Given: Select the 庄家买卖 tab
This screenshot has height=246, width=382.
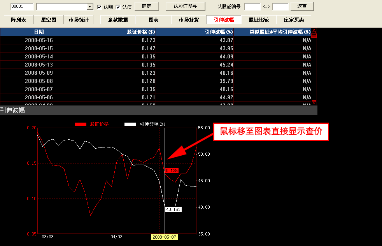Looking at the screenshot, I should click(294, 20).
